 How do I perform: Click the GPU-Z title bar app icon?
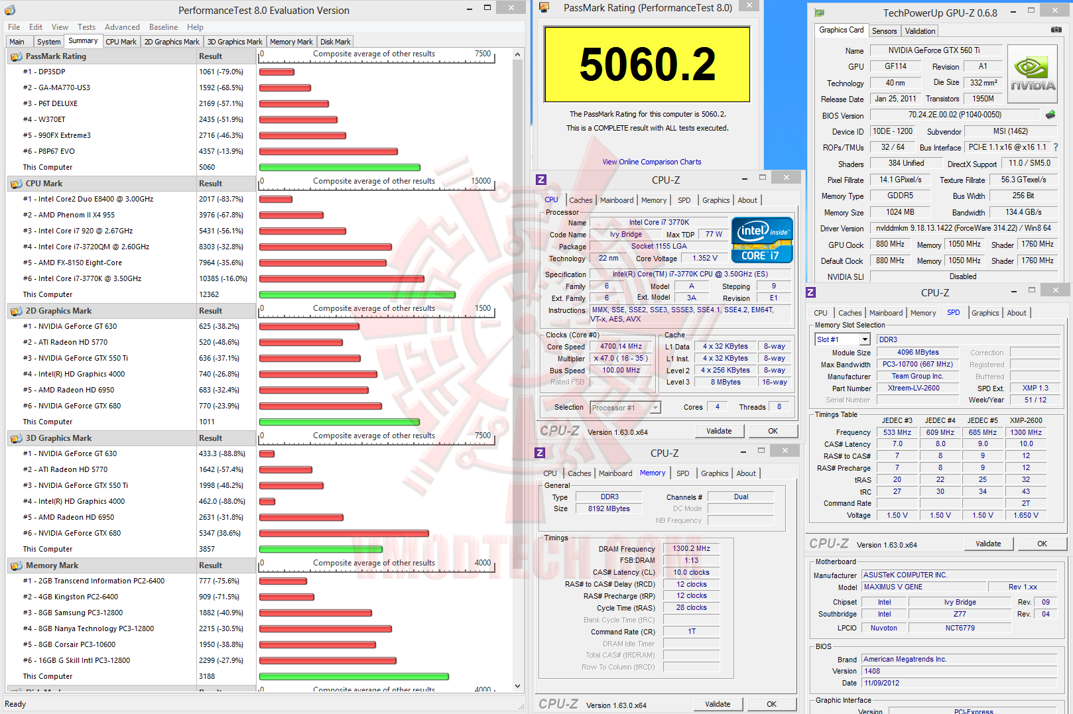[x=820, y=13]
